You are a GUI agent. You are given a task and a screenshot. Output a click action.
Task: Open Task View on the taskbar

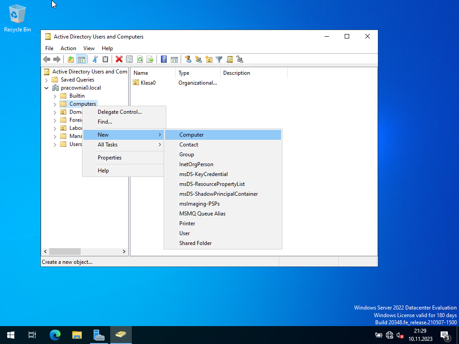(32, 335)
